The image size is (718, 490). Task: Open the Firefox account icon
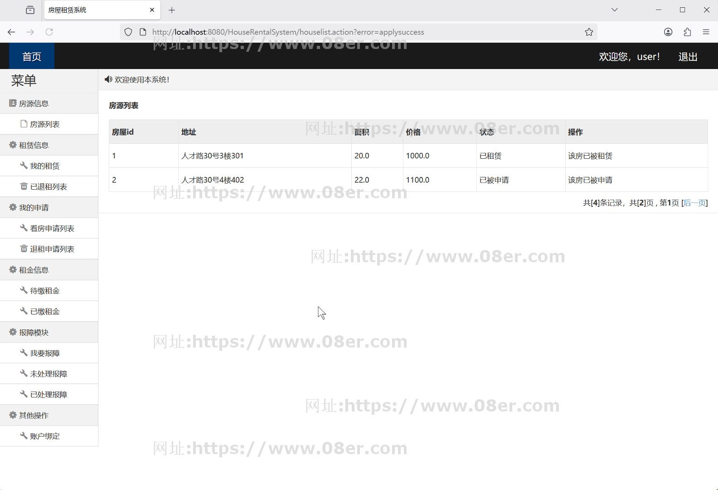(x=668, y=32)
